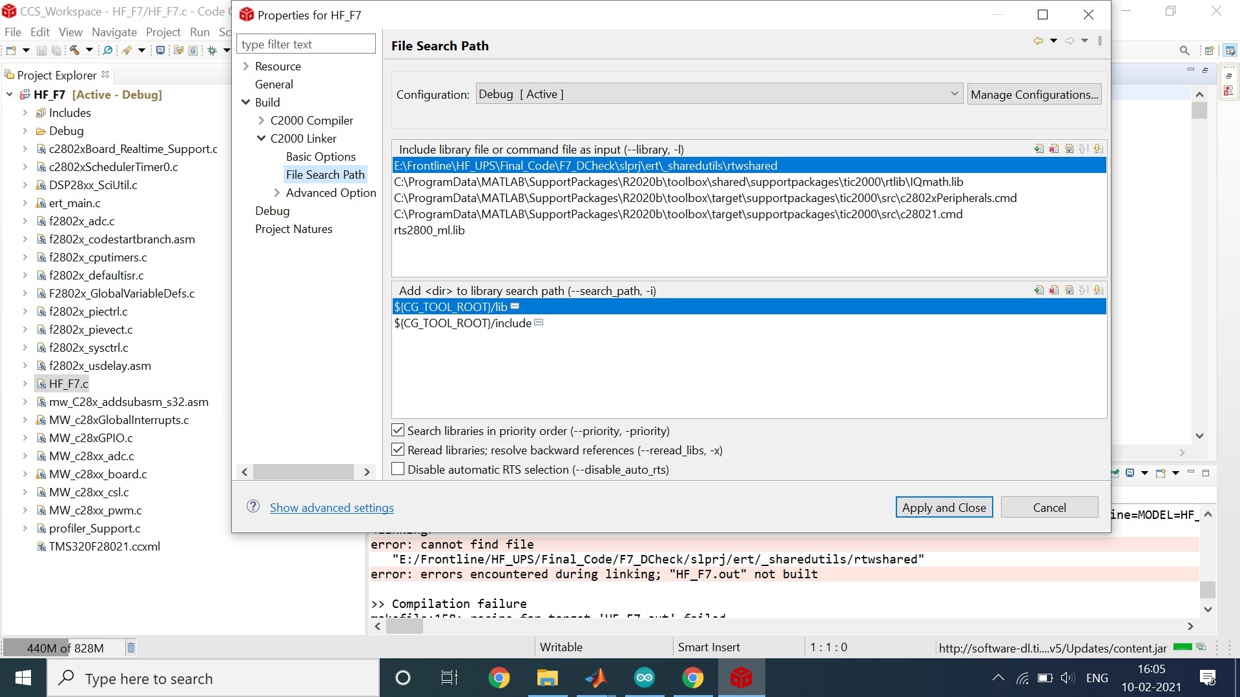Expand the C2000 Compiler node
The height and width of the screenshot is (697, 1240).
coord(262,120)
